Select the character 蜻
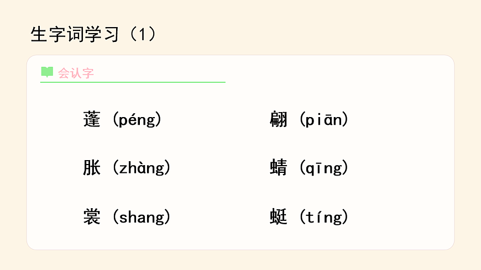 tap(279, 168)
